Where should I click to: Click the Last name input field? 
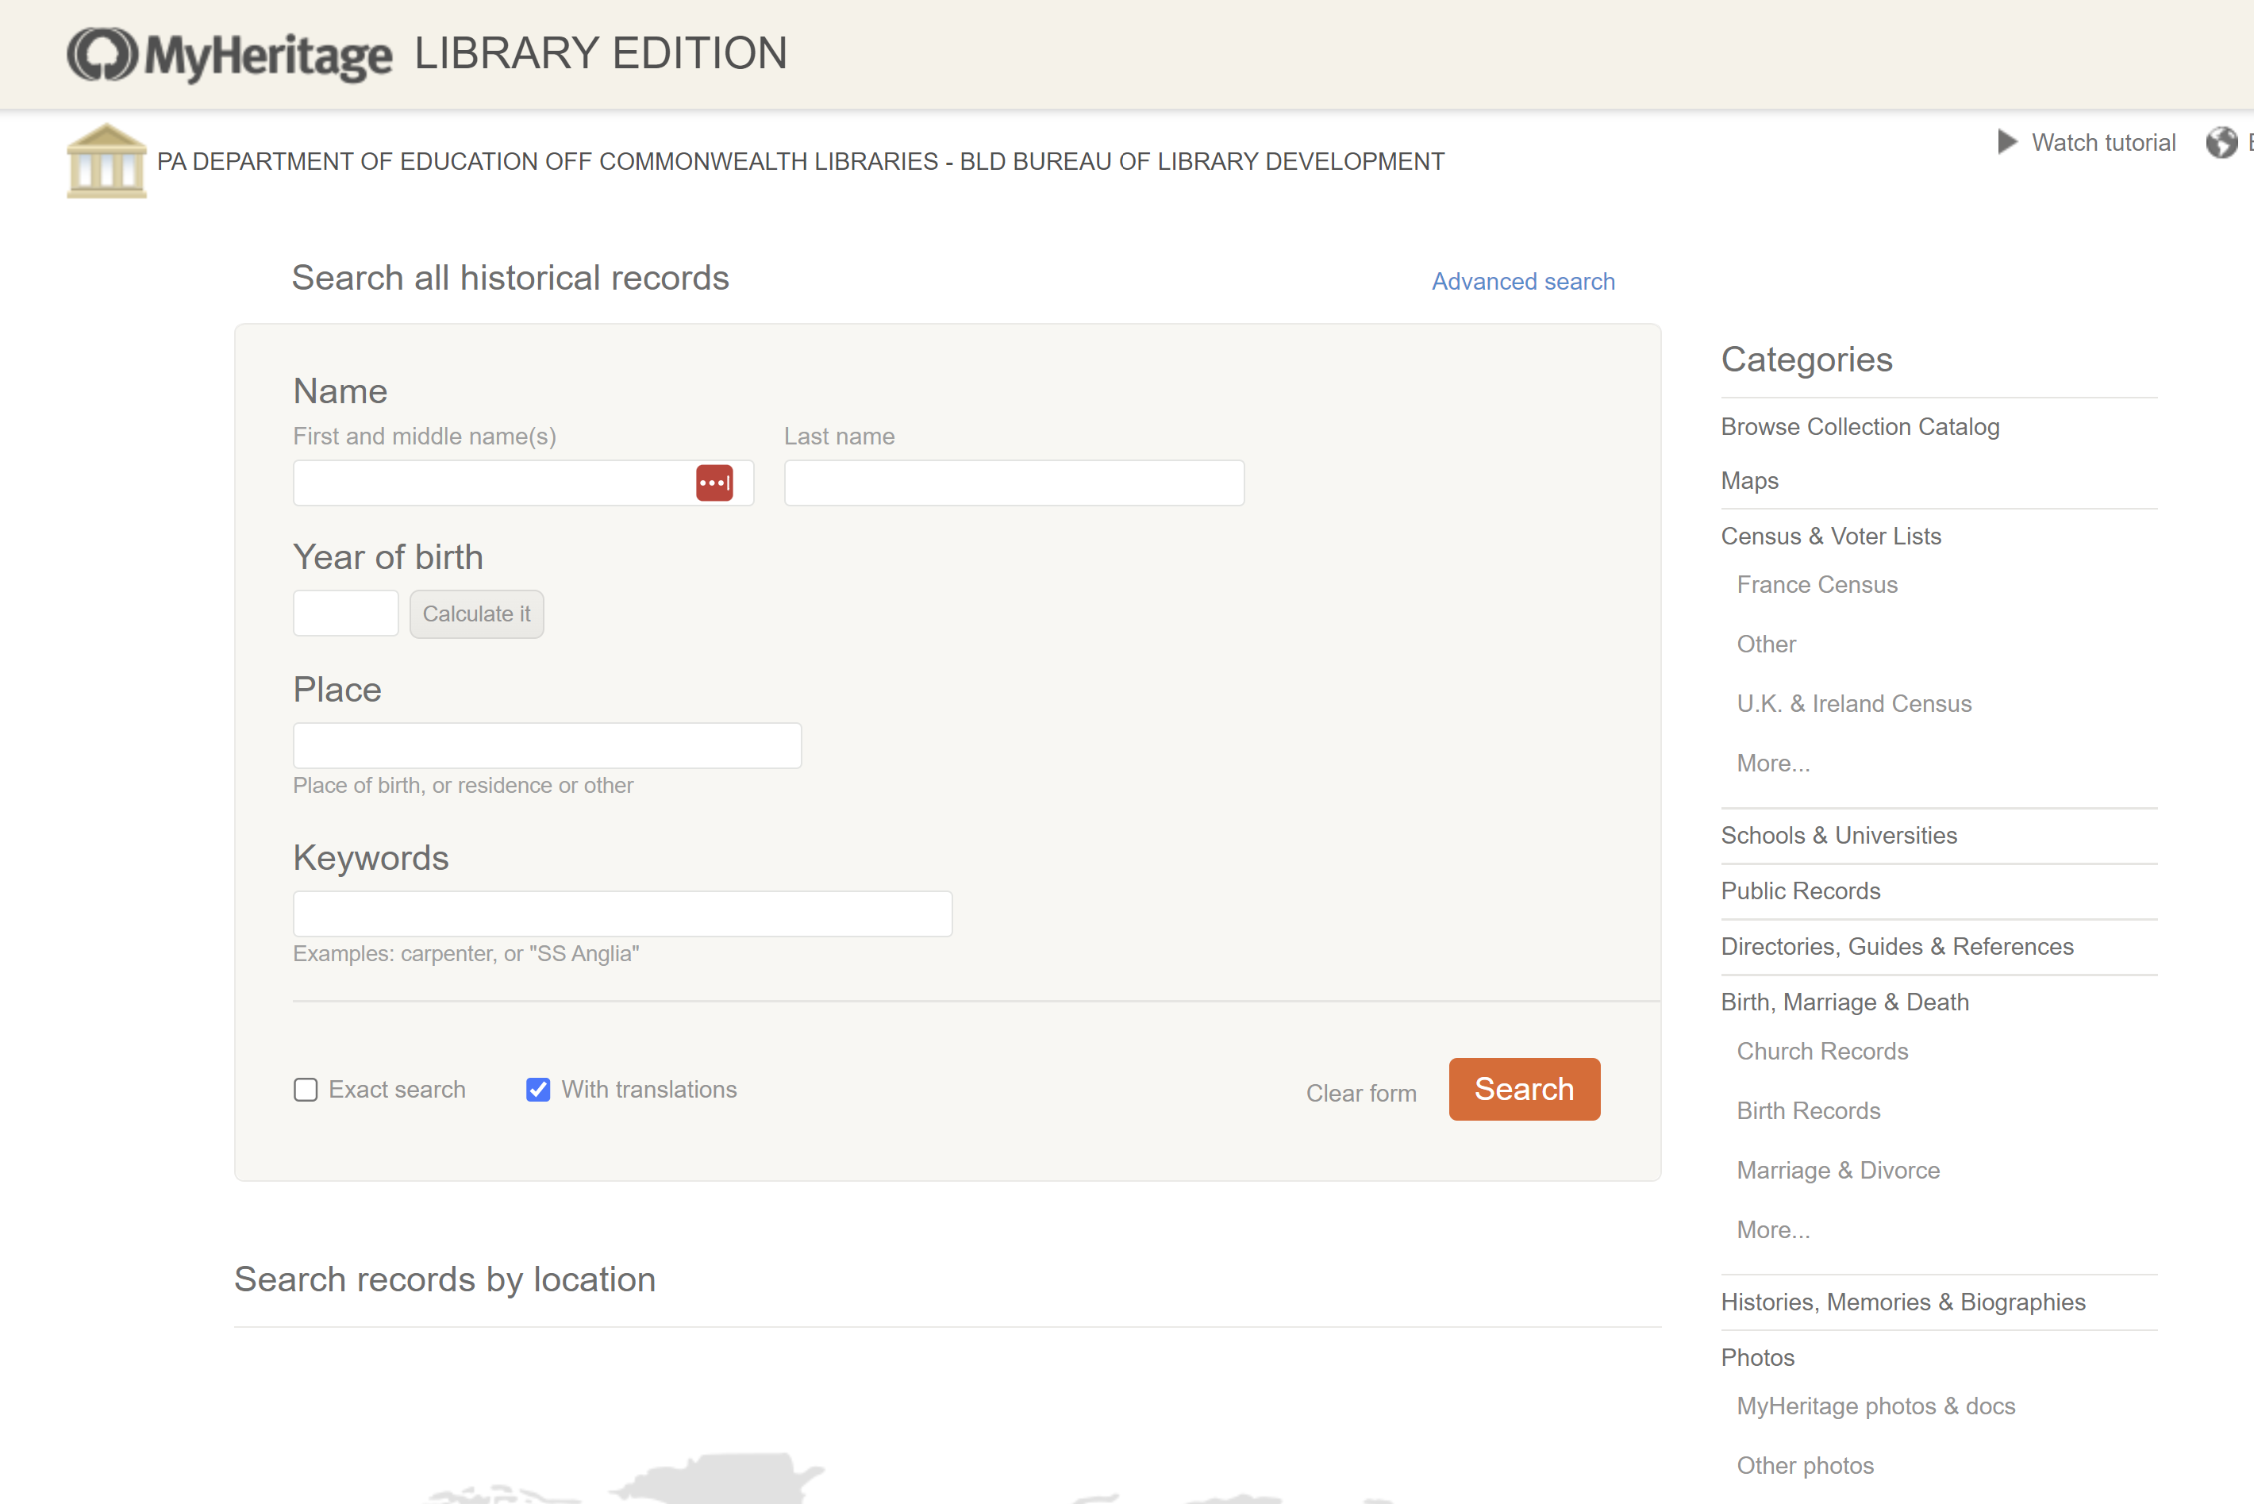[1013, 483]
